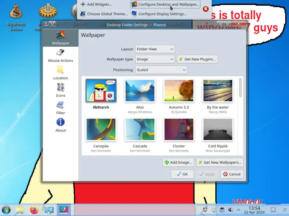Choose Configure Desktop and Wallpaper menu entry
Screen dimensions: 289x216
point(165,4)
